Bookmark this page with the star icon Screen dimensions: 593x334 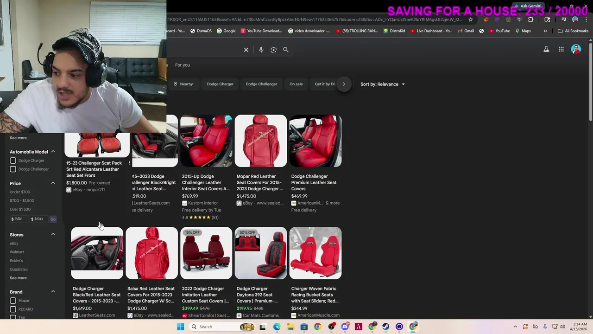click(x=471, y=19)
